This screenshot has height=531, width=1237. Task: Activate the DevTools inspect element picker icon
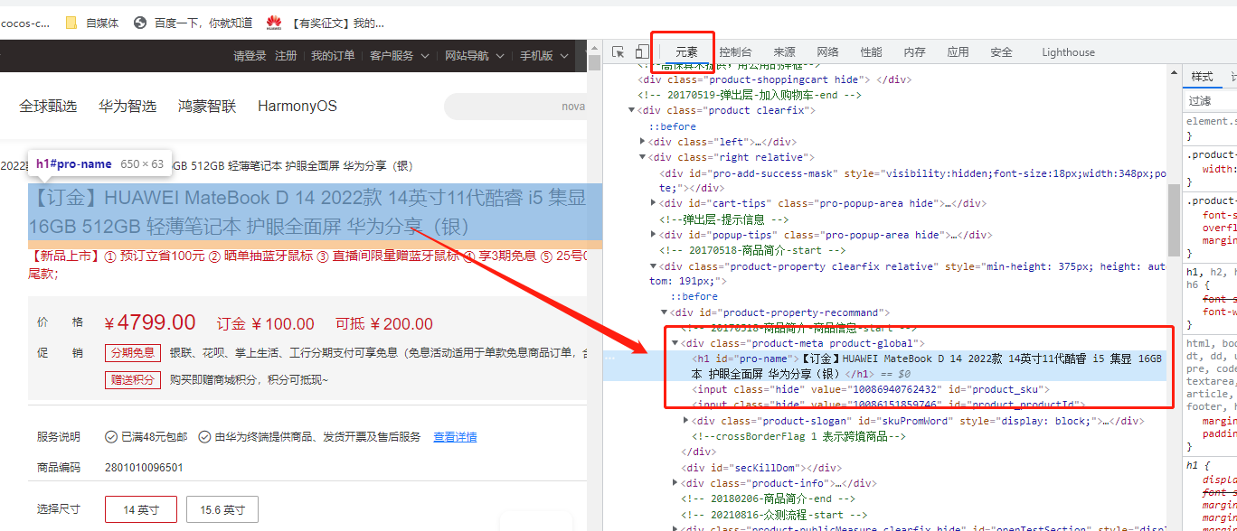pyautogui.click(x=618, y=52)
